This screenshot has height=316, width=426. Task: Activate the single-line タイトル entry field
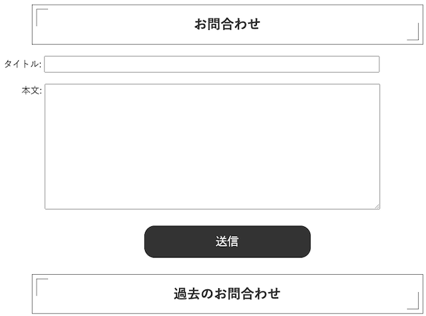click(x=212, y=65)
